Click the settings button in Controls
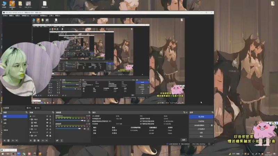The width and height of the screenshot is (278, 156). pyautogui.click(x=201, y=133)
